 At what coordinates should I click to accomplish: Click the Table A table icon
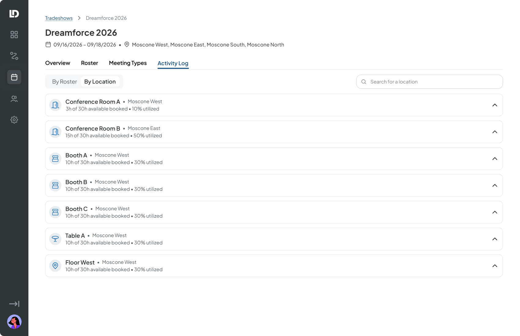click(x=55, y=239)
